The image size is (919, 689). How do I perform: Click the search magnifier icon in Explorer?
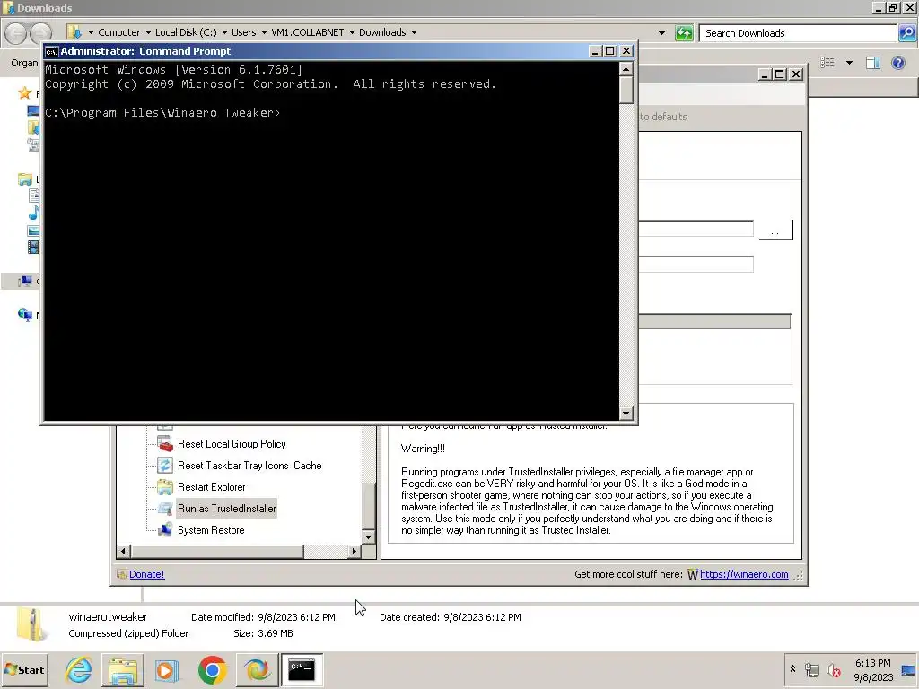[906, 33]
